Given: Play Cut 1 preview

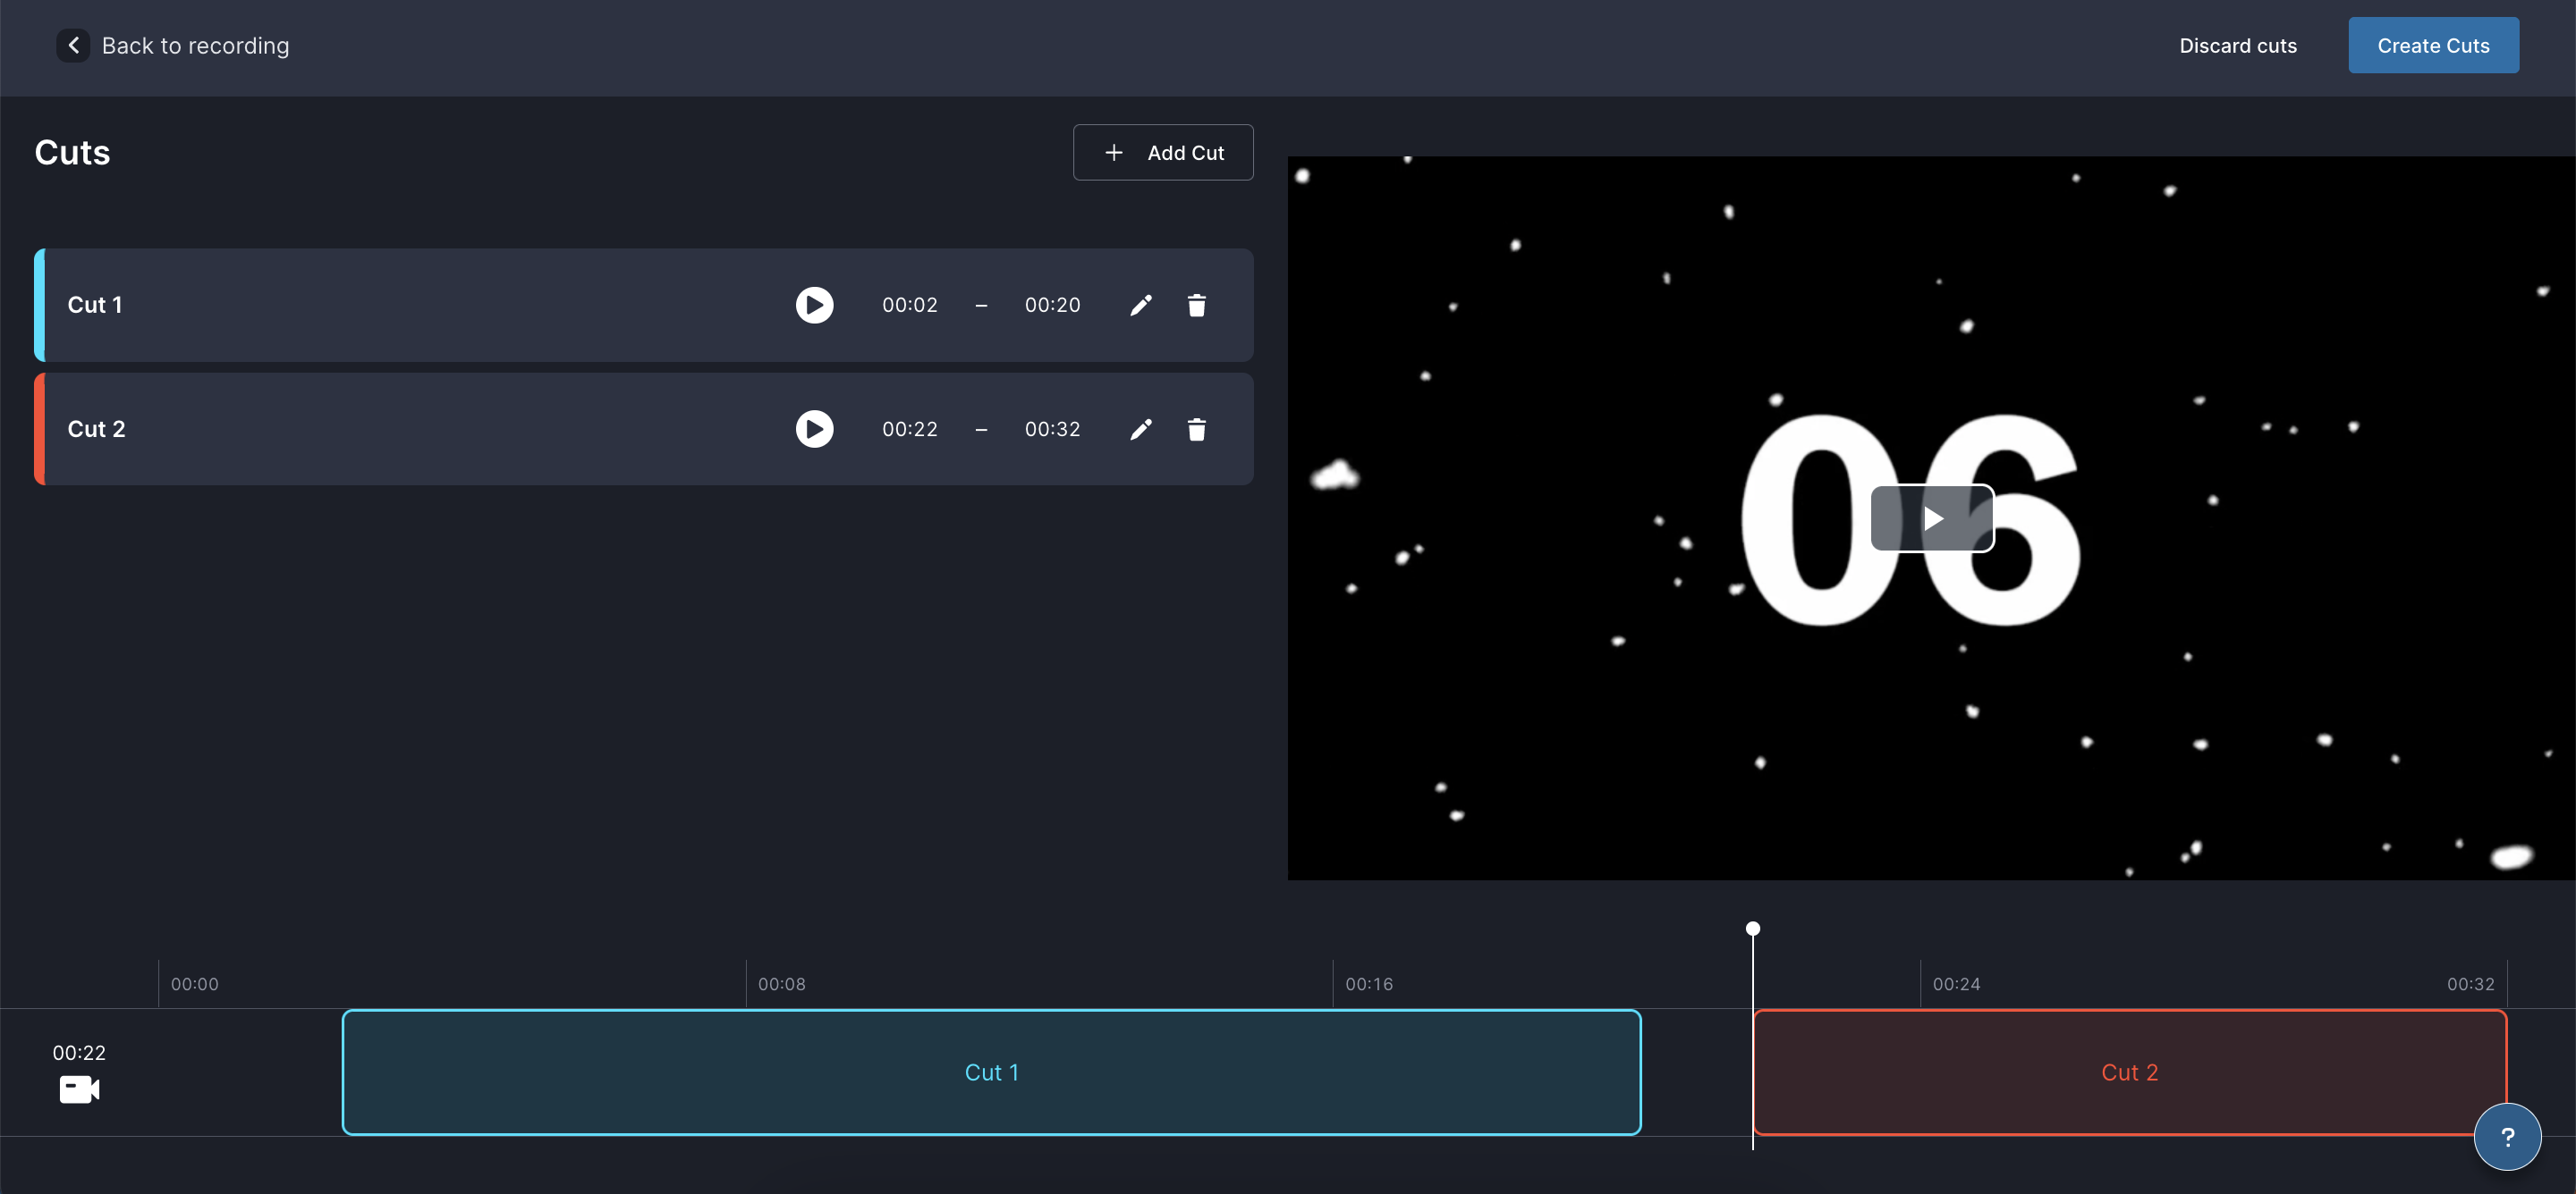Looking at the screenshot, I should [x=814, y=305].
